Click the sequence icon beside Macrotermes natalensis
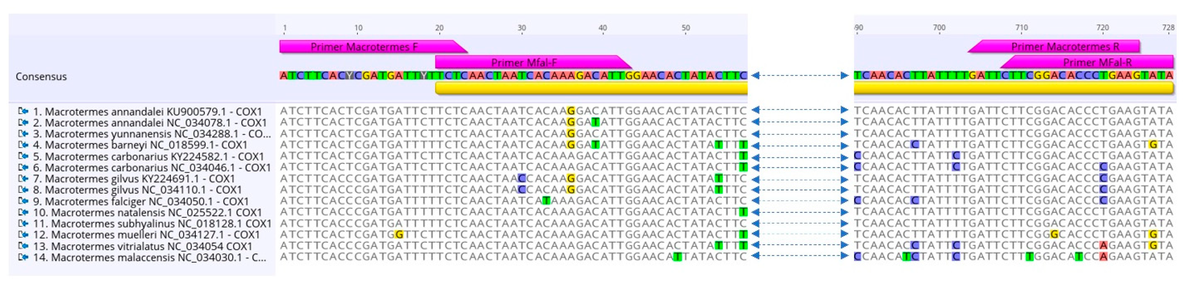This screenshot has height=289, width=1191. 23,212
